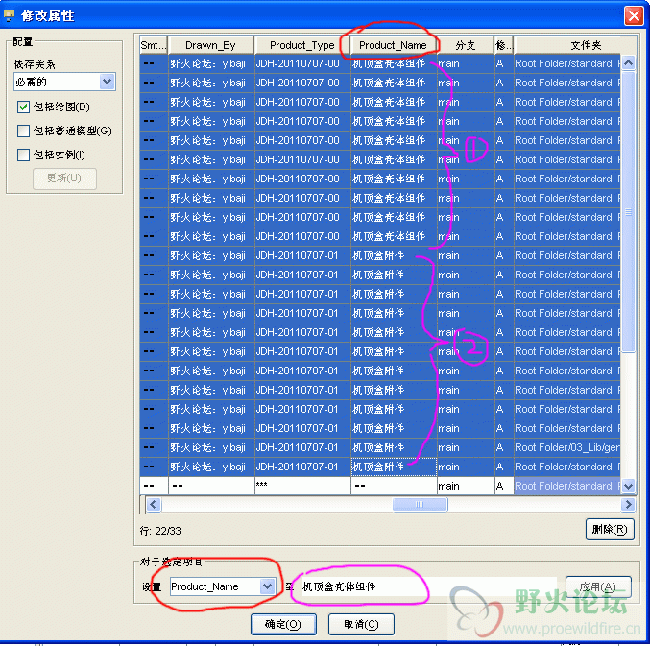Viewport: 650px width, 646px height.
Task: Click the 删除(R) button
Action: click(610, 529)
